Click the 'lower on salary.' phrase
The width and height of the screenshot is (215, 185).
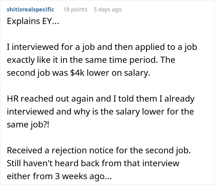(119, 73)
